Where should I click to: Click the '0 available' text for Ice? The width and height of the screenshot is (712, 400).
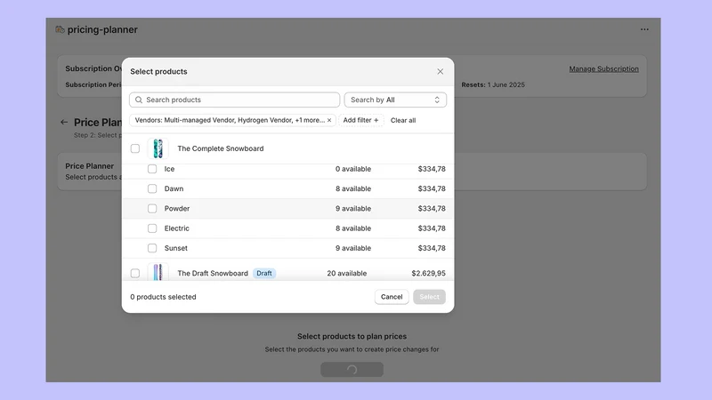[353, 169]
